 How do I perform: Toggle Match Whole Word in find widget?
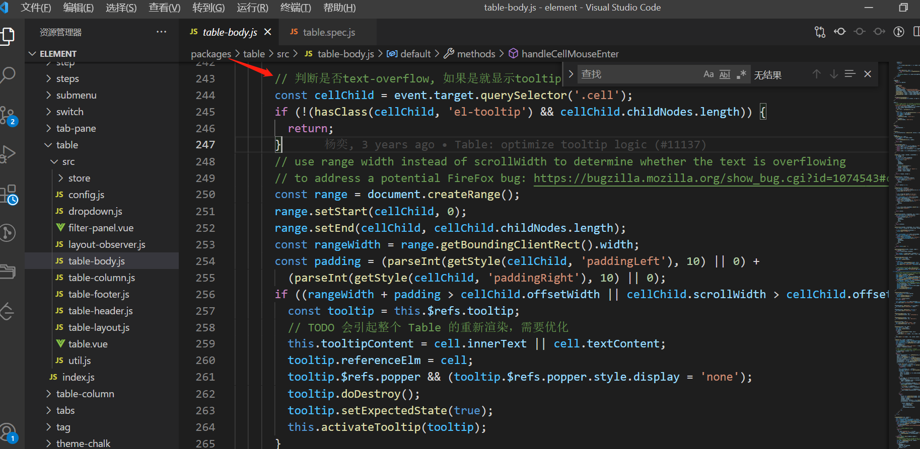click(x=725, y=74)
